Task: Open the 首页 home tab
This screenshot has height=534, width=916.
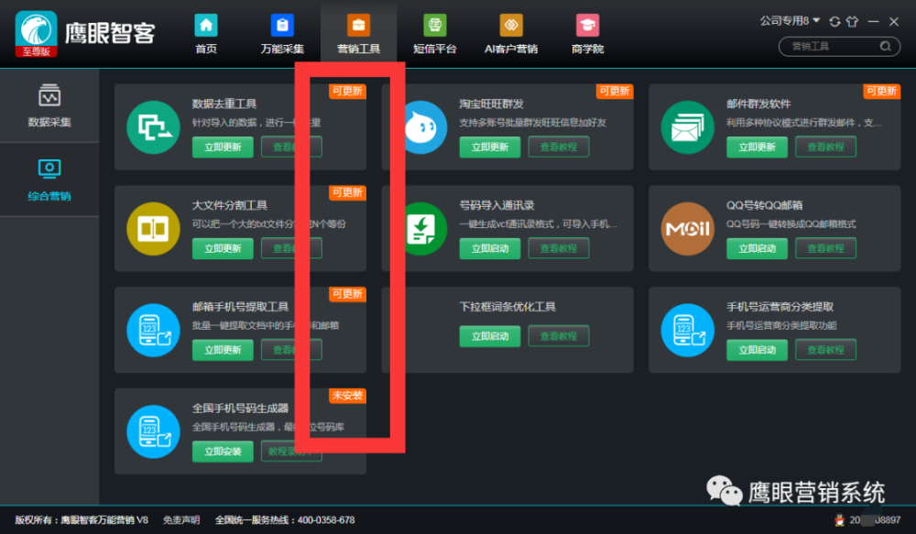Action: (x=205, y=34)
